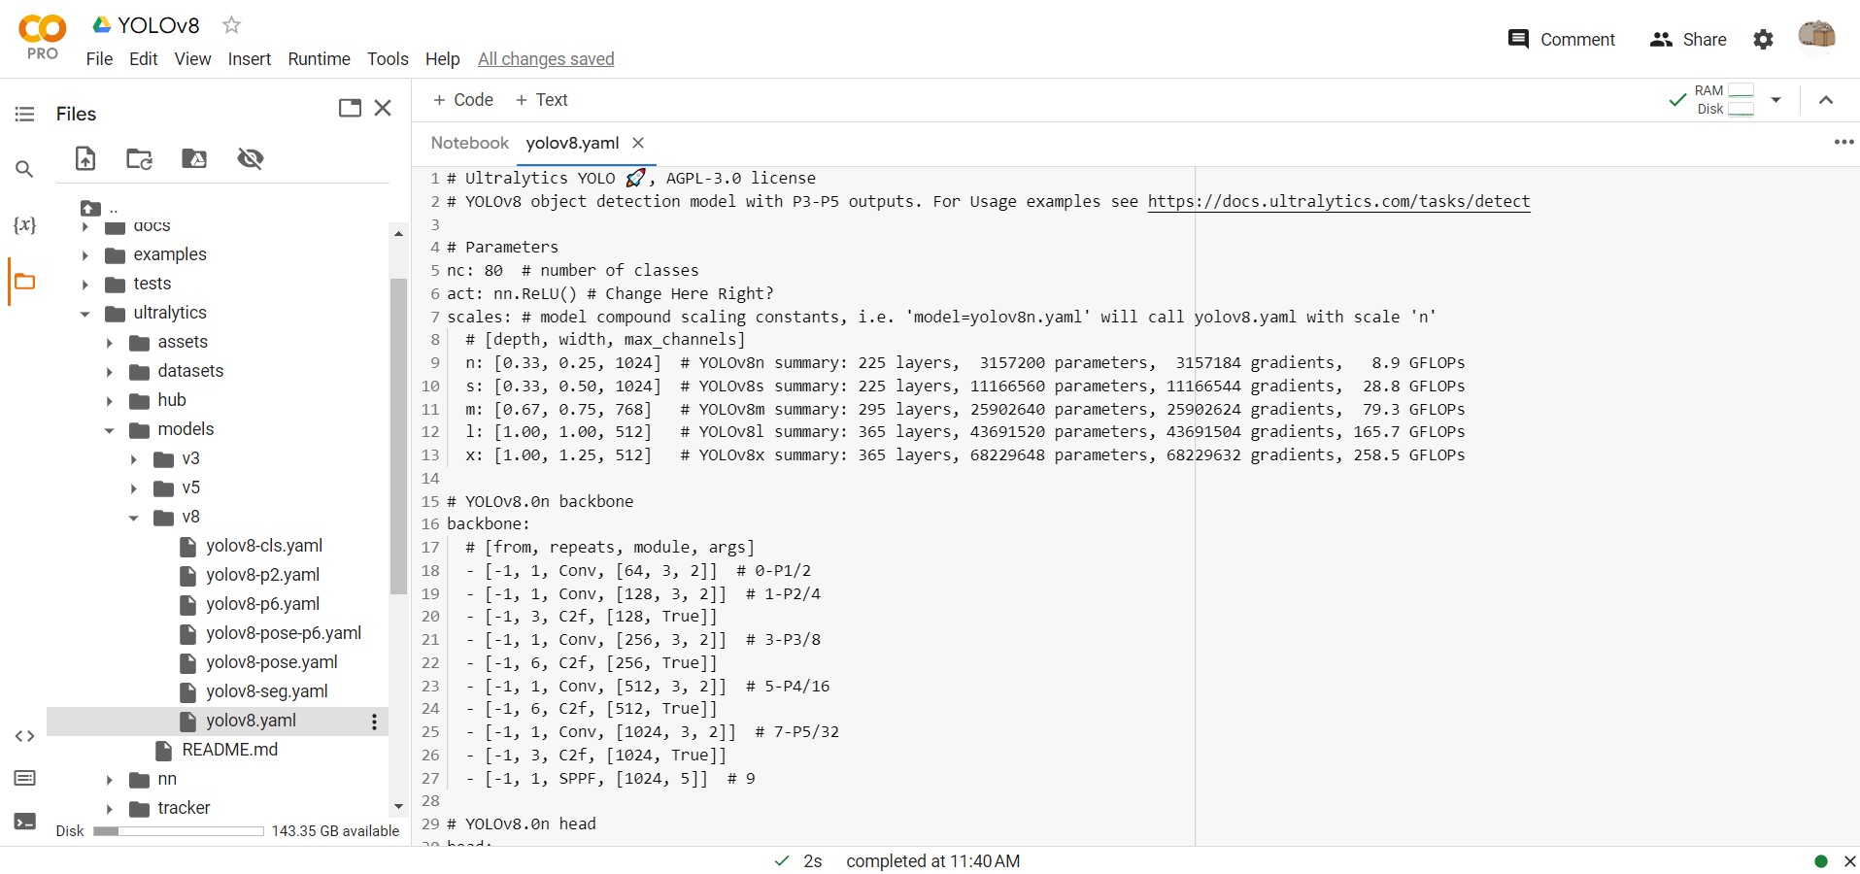Open the Runtime menu
Viewport: 1860px width, 874px height.
(319, 59)
